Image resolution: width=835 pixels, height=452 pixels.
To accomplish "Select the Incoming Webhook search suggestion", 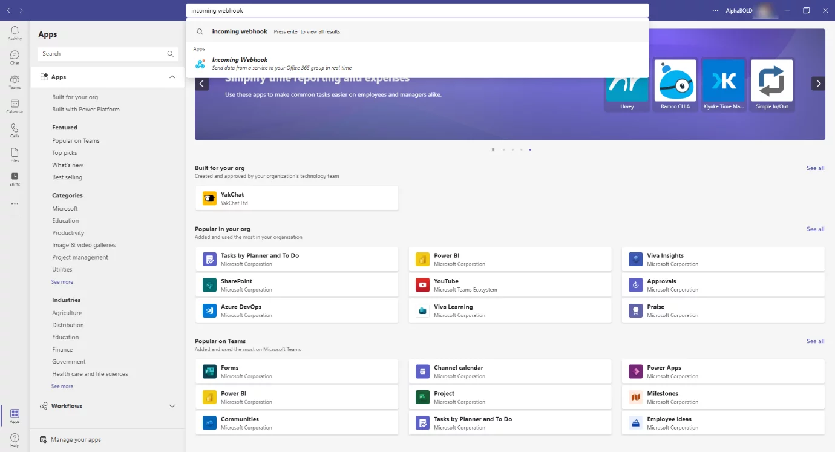I will click(x=417, y=64).
